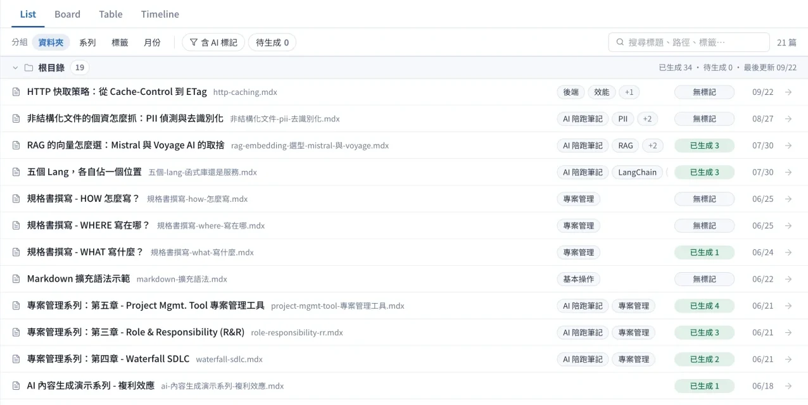Click 已生成 3 badge on RAG row
This screenshot has height=405, width=808.
(x=704, y=146)
